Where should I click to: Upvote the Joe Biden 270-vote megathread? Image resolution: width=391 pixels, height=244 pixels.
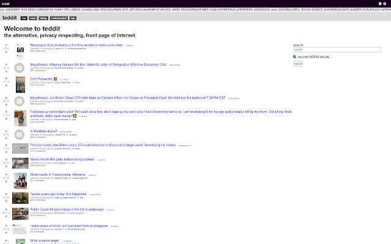6,98
